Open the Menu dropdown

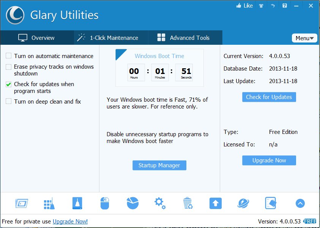pos(304,38)
